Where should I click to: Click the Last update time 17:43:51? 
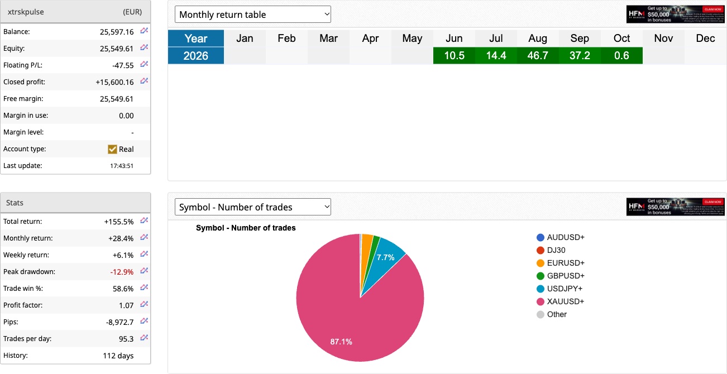(x=122, y=166)
